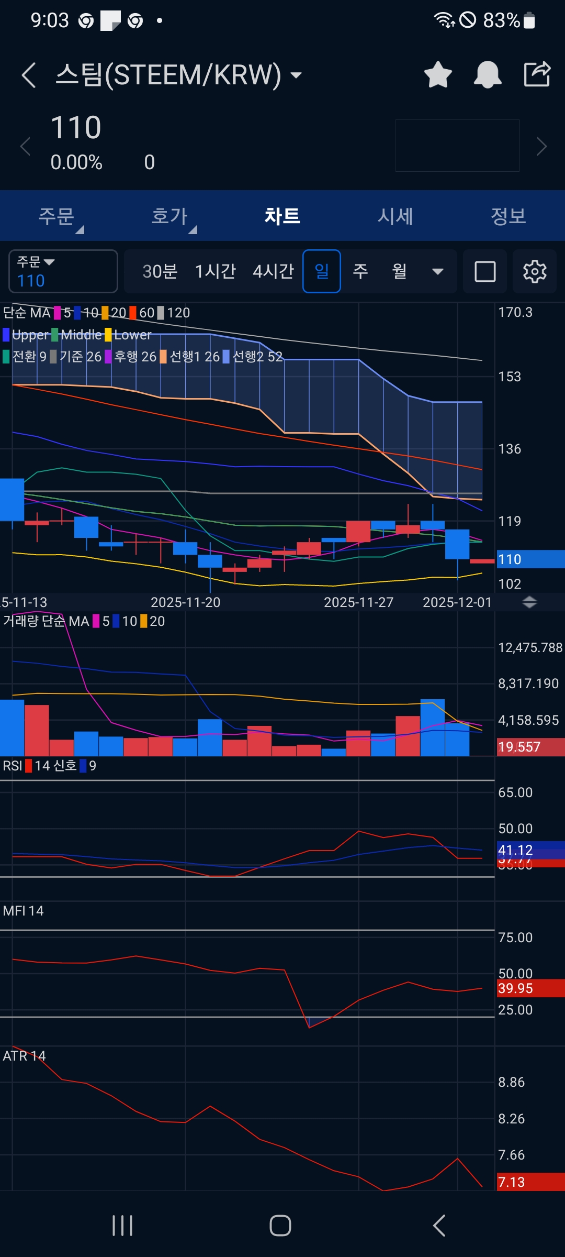Tap the RSI 14 신호 9 legend
This screenshot has width=565, height=1257.
coord(50,766)
